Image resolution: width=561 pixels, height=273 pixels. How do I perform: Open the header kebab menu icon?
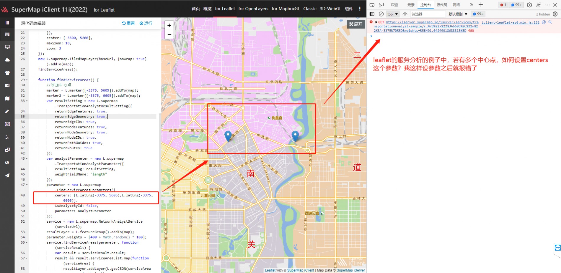click(360, 9)
